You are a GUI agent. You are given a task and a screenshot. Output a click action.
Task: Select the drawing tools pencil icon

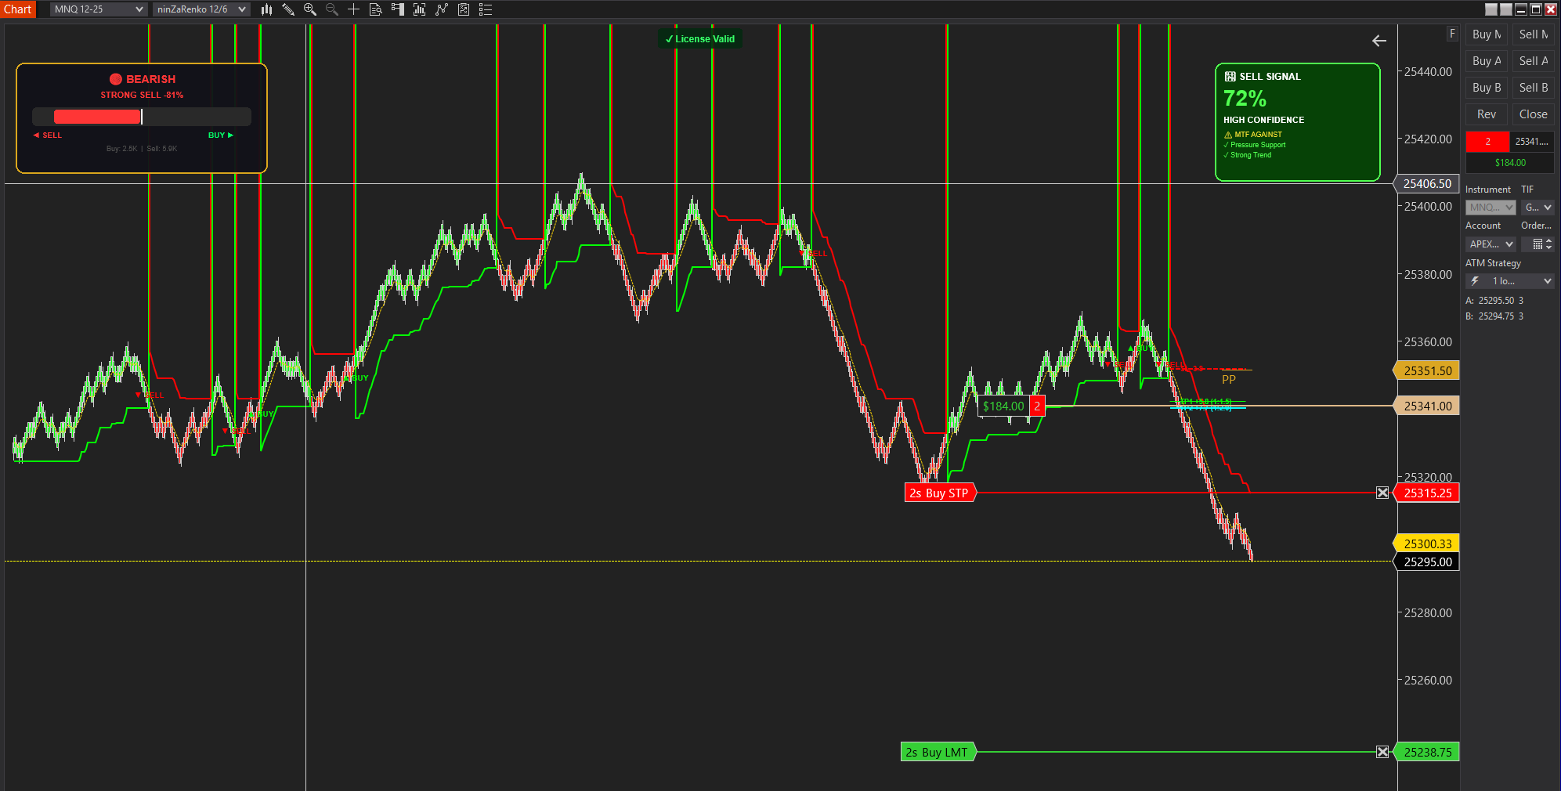288,9
